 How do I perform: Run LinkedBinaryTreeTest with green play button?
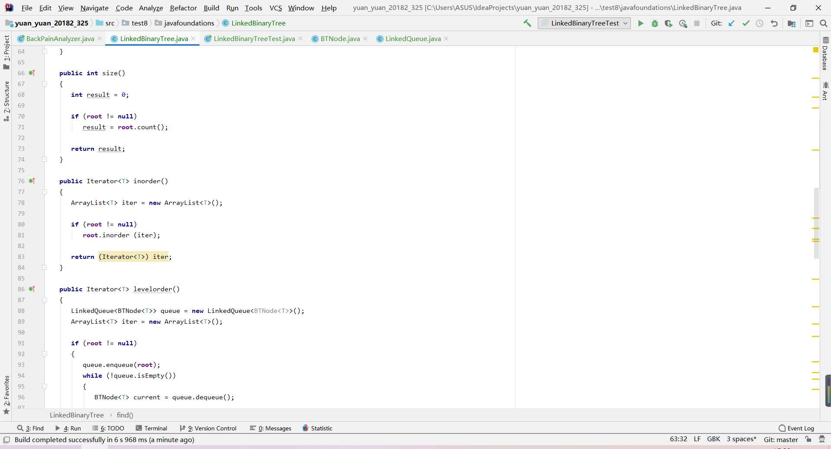(641, 23)
